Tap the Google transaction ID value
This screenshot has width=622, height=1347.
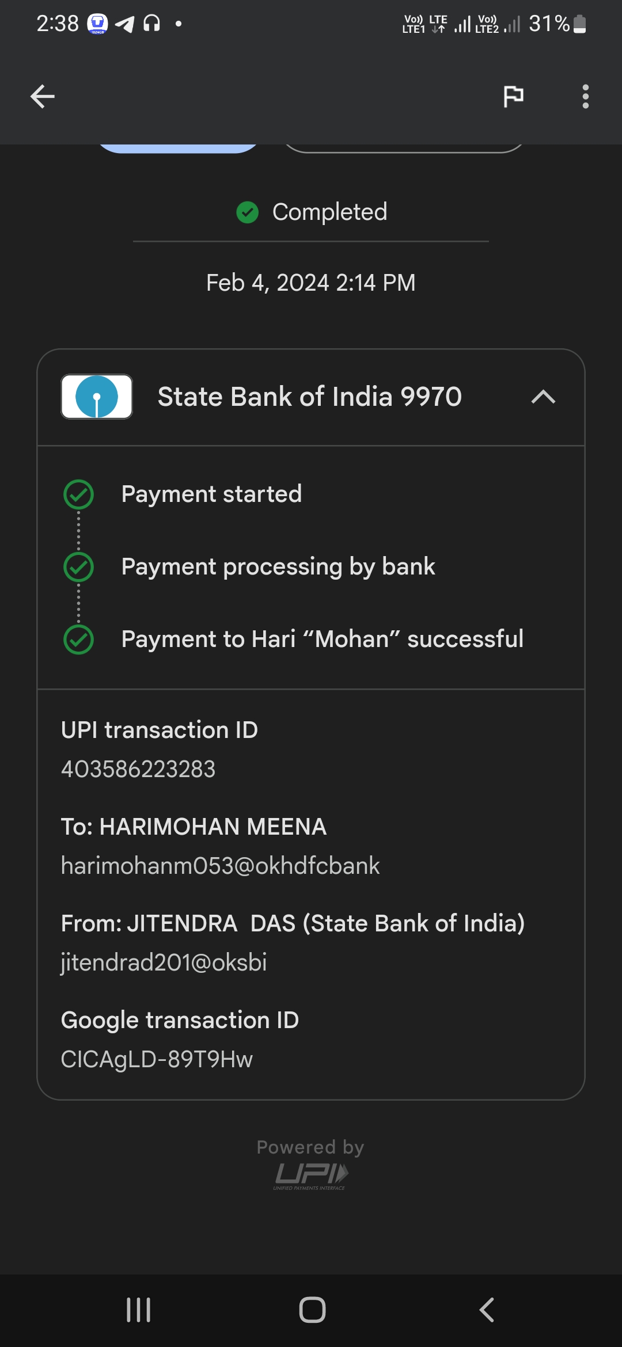157,1059
